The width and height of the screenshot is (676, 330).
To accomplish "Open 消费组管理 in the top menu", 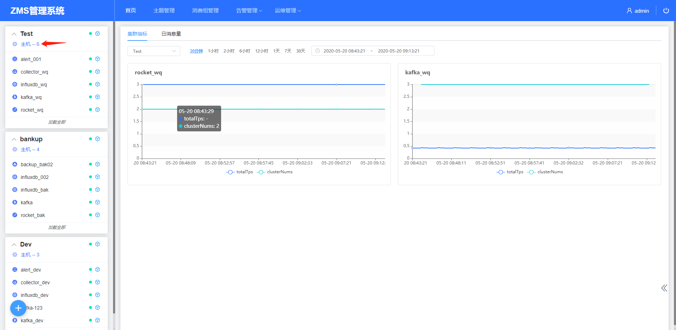I will click(x=205, y=11).
